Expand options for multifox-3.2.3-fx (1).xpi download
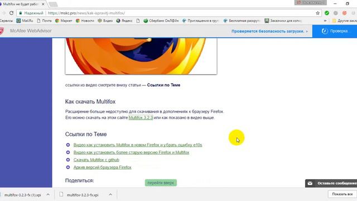 pos(48,195)
